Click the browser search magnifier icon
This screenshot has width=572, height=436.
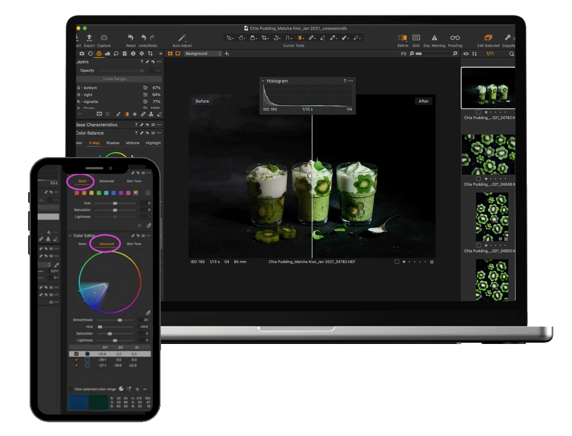[x=512, y=54]
